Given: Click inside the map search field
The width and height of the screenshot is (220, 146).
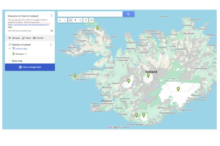Looking at the screenshot, I should pos(90,14).
